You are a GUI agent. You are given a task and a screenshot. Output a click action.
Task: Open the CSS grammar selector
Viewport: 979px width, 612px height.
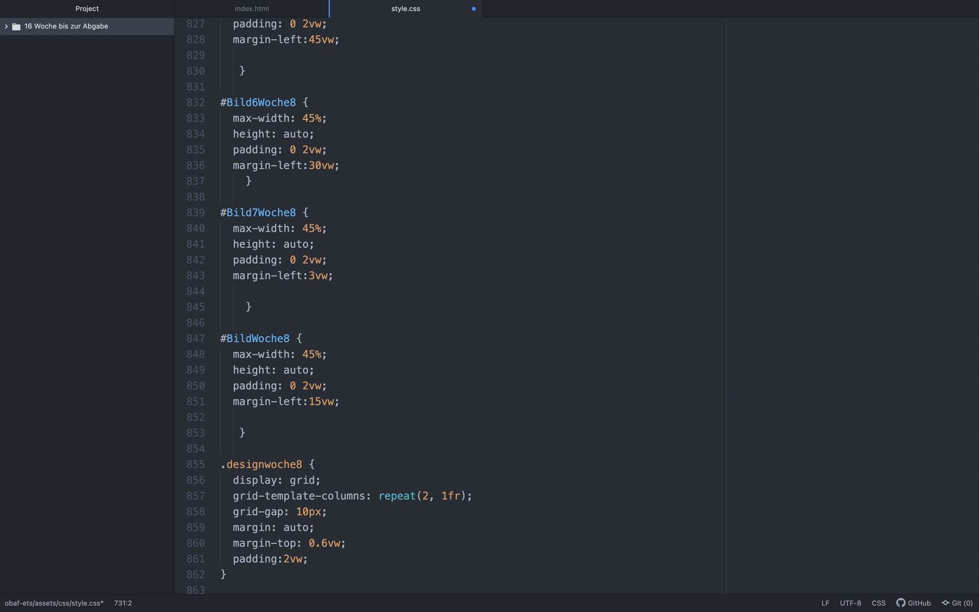click(879, 603)
